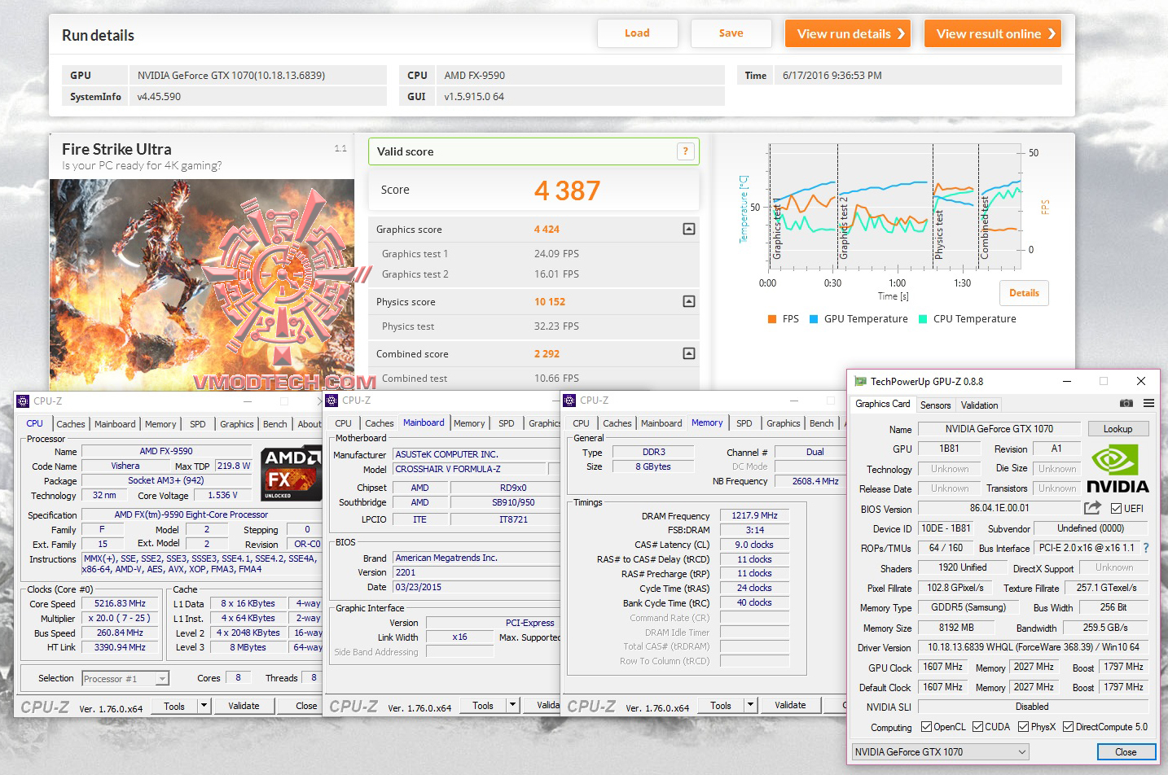
Task: Click the BIOS Version share/export icon
Action: [x=1092, y=508]
